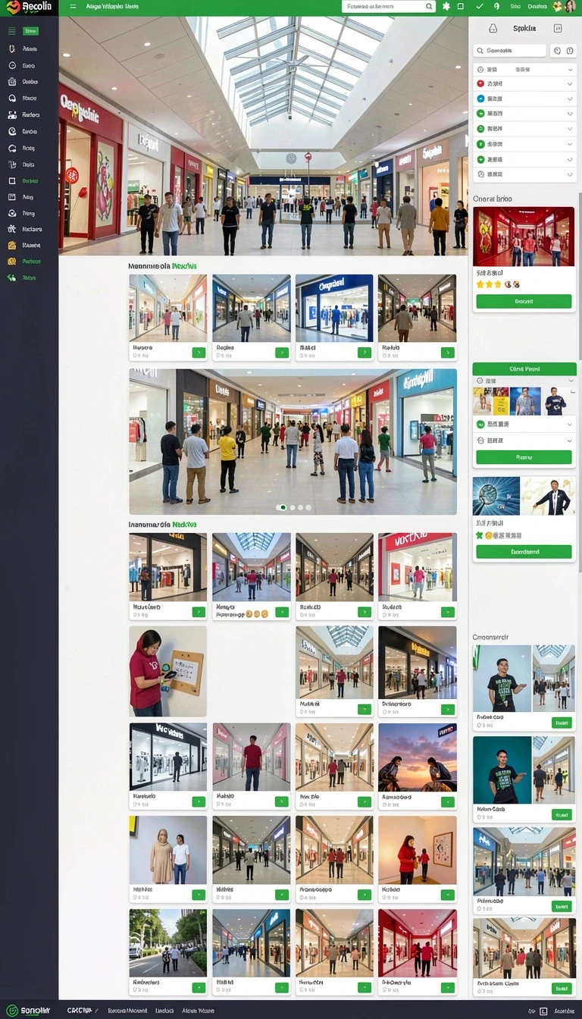
Task: Click the bag-shaped icon in right panel header
Action: click(x=493, y=28)
